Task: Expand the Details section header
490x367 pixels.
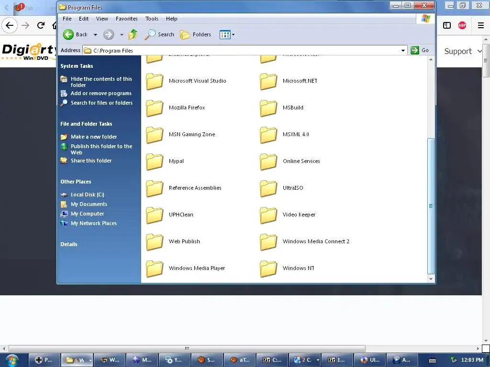Action: pyautogui.click(x=69, y=244)
